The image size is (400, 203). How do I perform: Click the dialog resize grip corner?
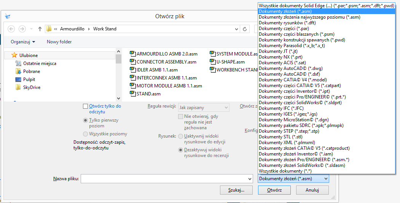333,197
